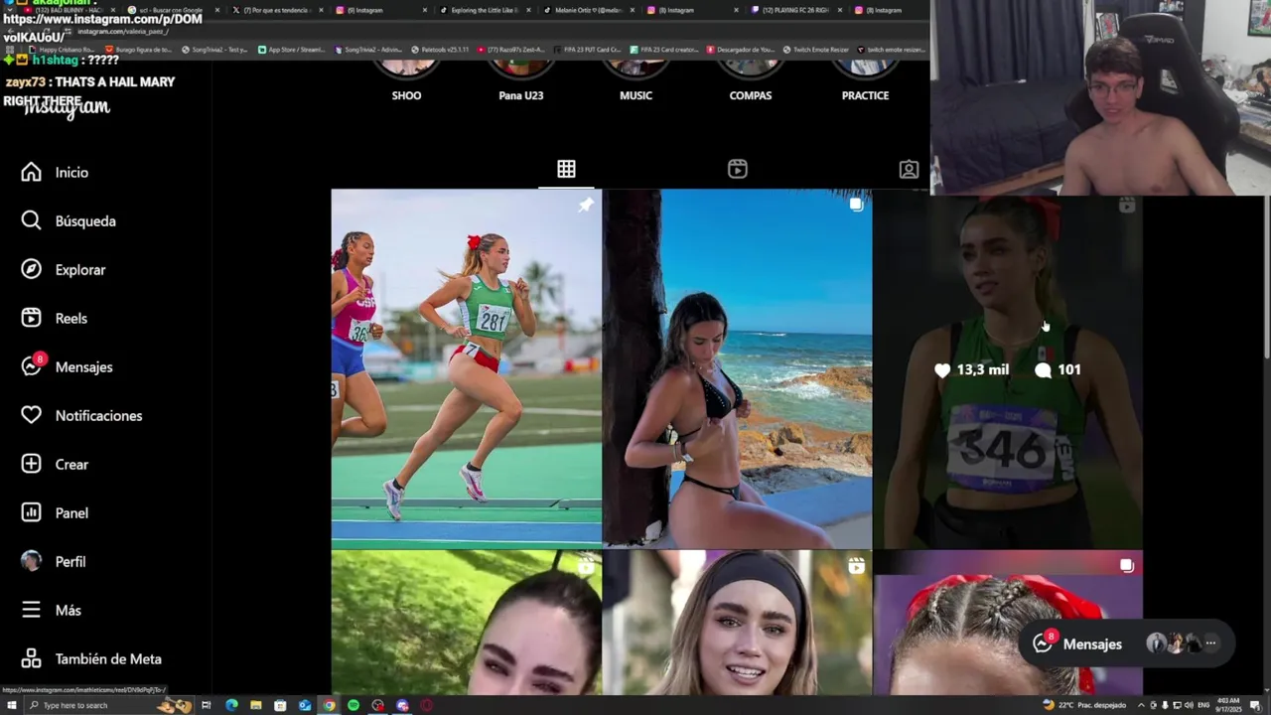1271x715 pixels.
Task: Open the weather widget showing 22°C
Action: (x=1084, y=705)
